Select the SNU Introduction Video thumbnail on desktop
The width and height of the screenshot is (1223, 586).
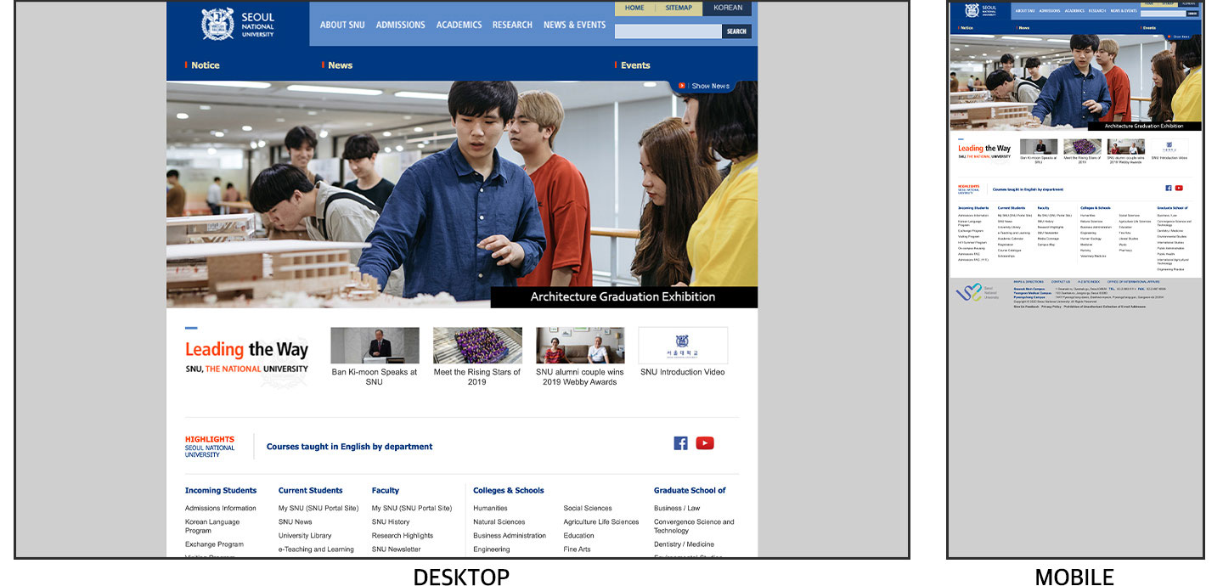tap(683, 346)
